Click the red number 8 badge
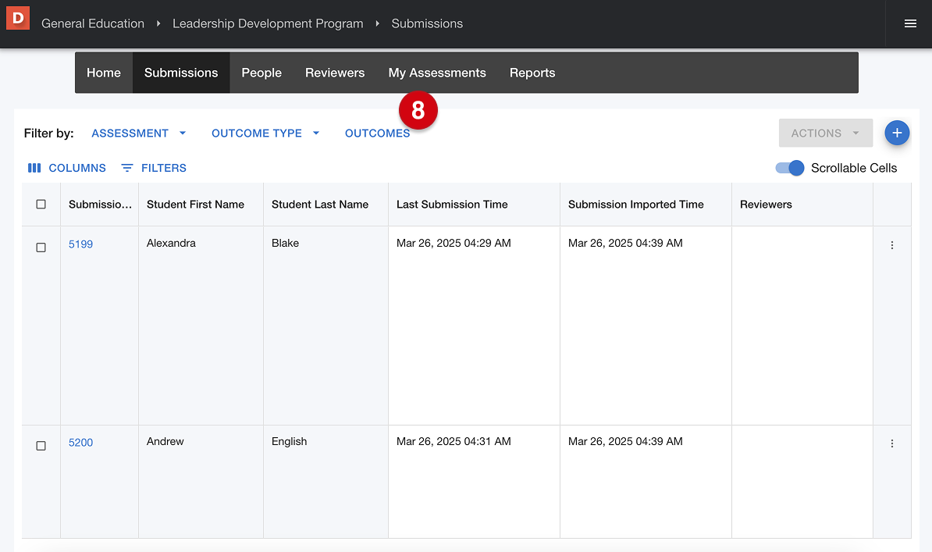932x552 pixels. point(418,111)
